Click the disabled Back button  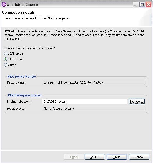[x=74, y=157]
